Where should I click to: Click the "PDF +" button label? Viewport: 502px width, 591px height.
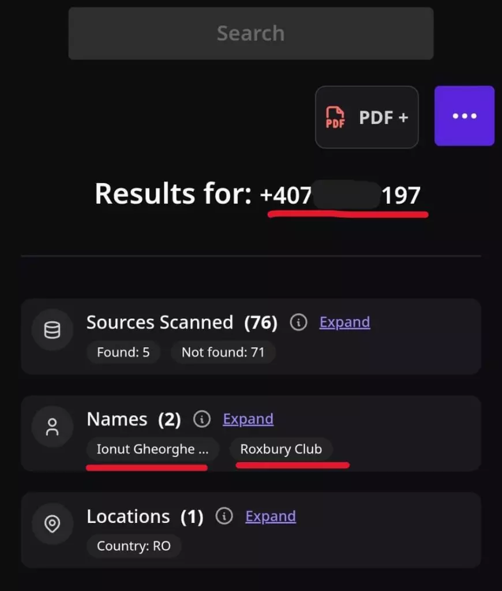point(383,117)
